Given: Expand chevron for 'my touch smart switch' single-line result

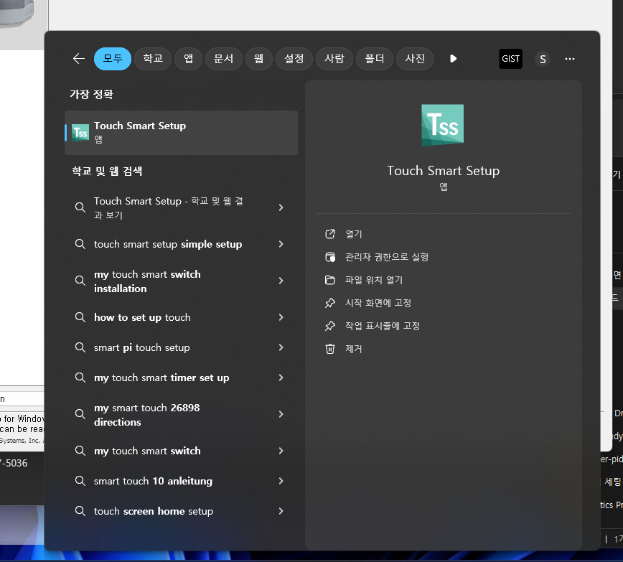Looking at the screenshot, I should 281,451.
